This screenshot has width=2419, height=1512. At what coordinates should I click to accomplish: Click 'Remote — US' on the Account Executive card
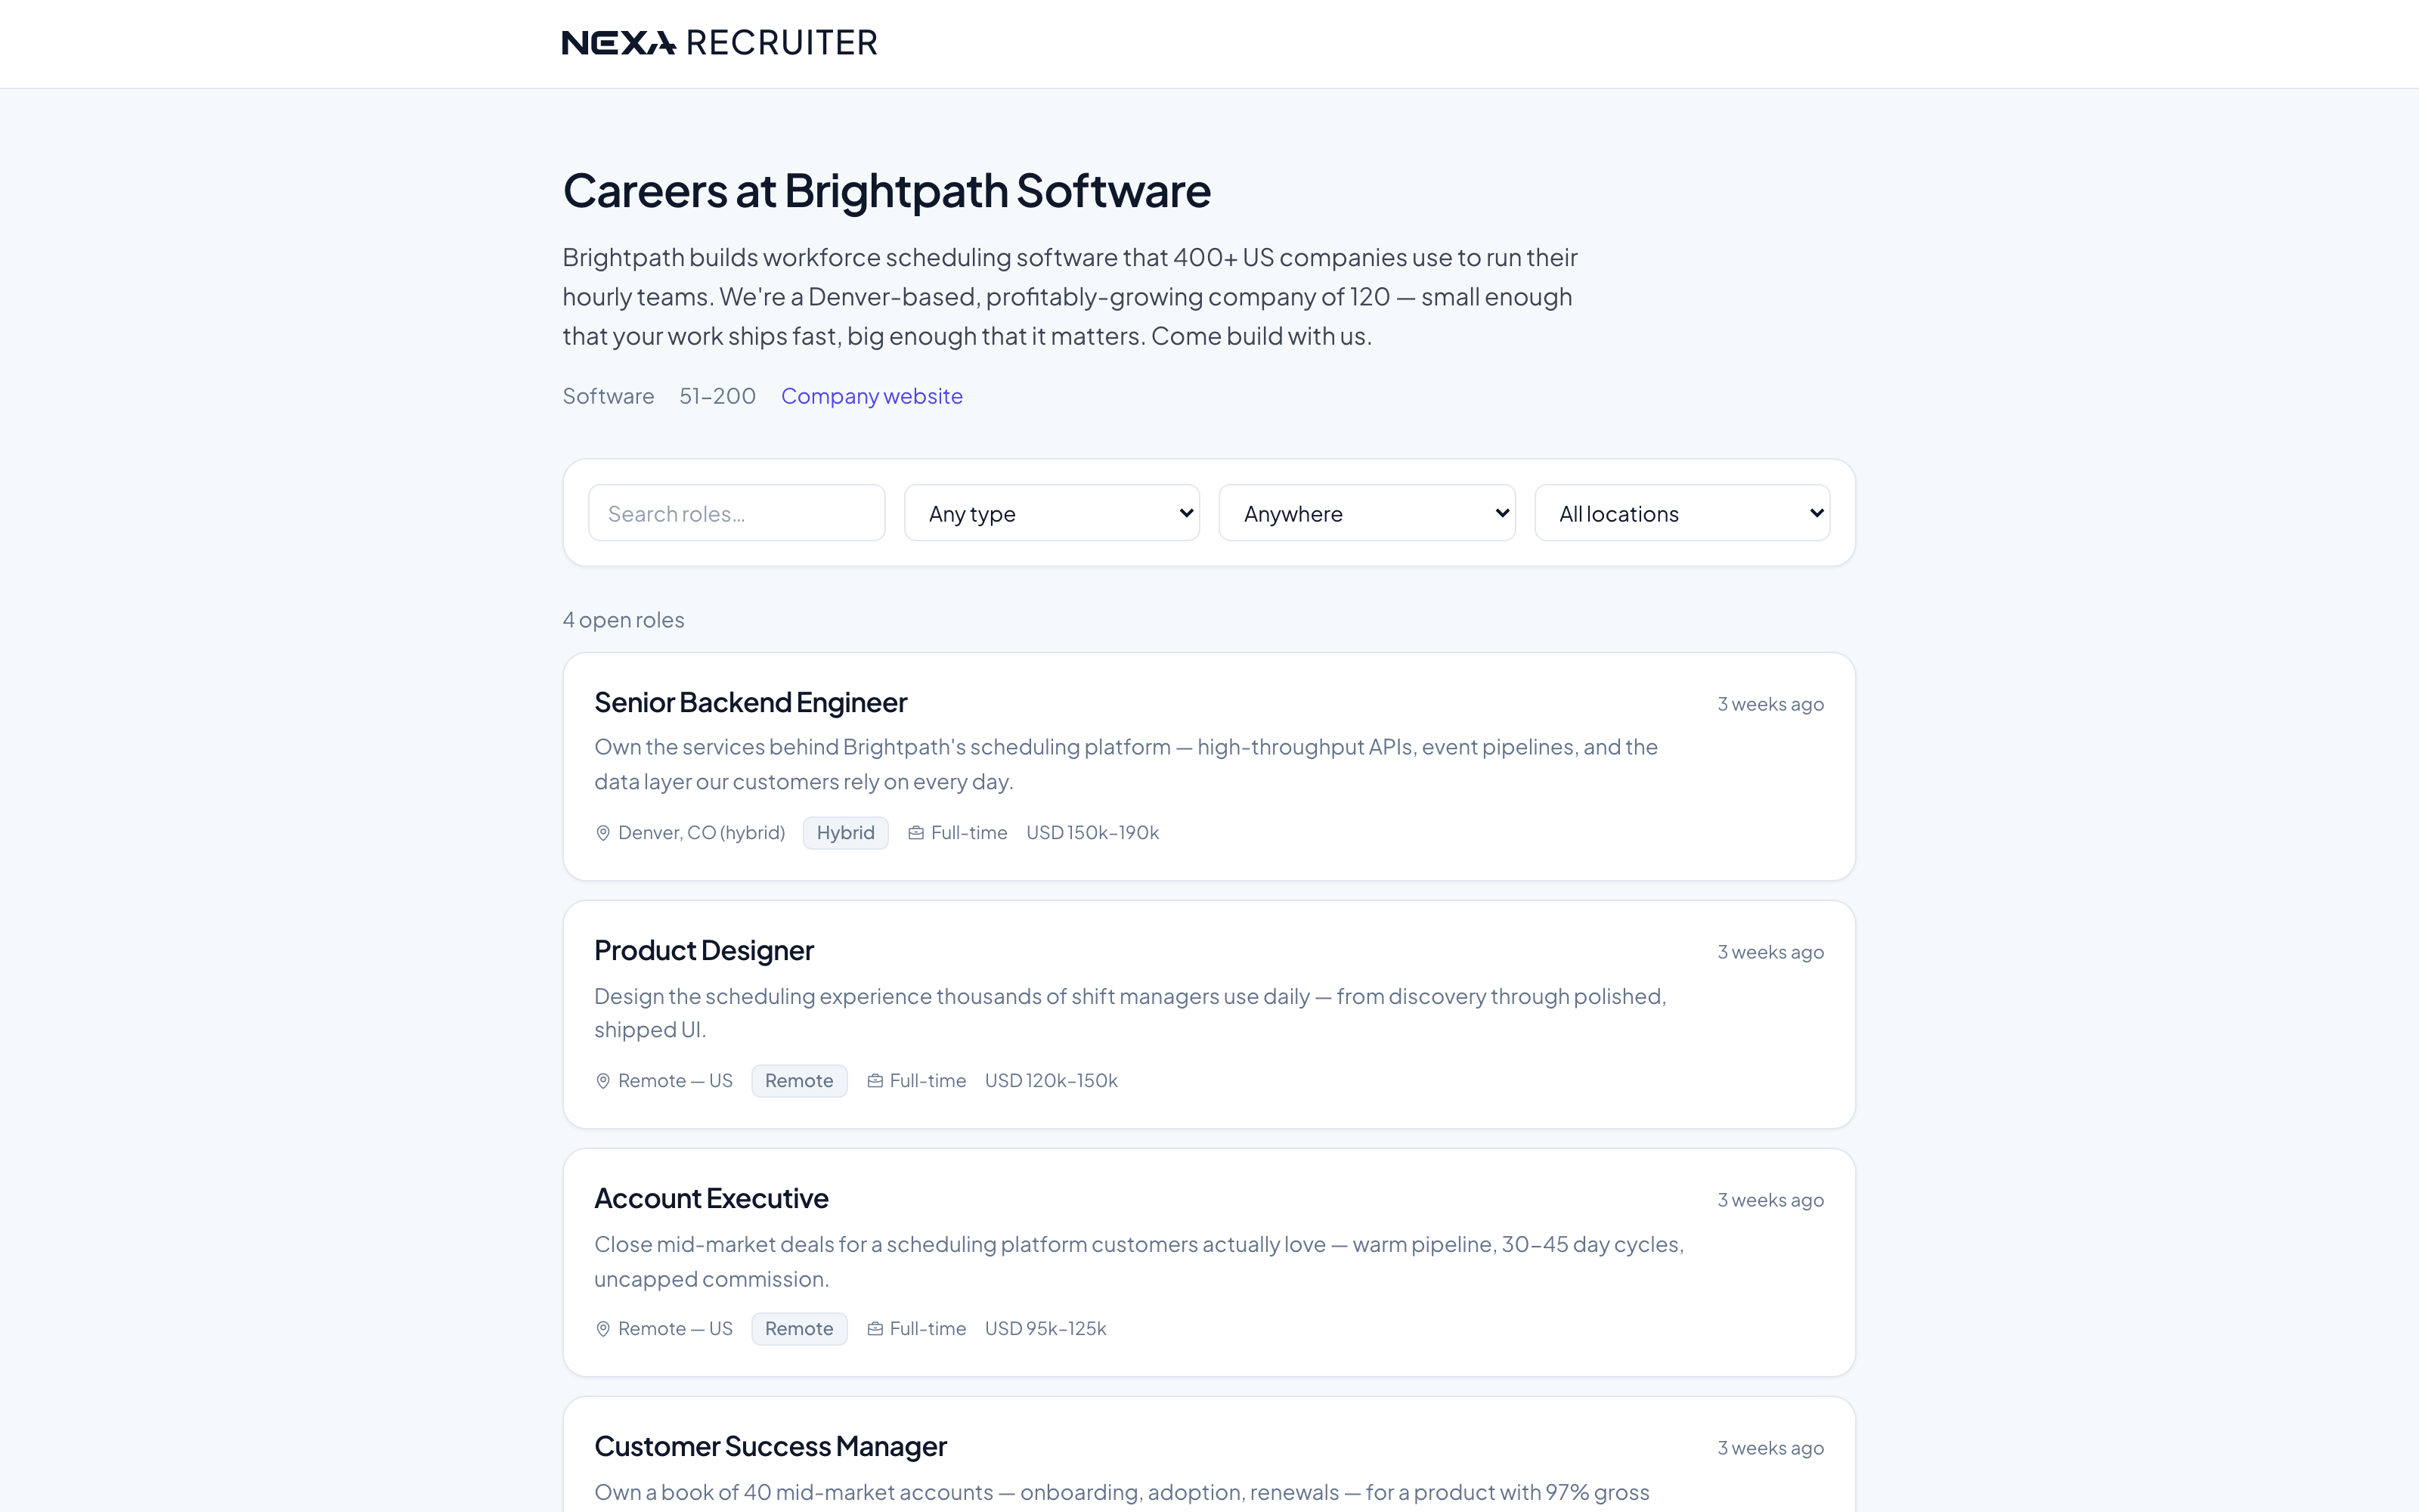tap(676, 1329)
